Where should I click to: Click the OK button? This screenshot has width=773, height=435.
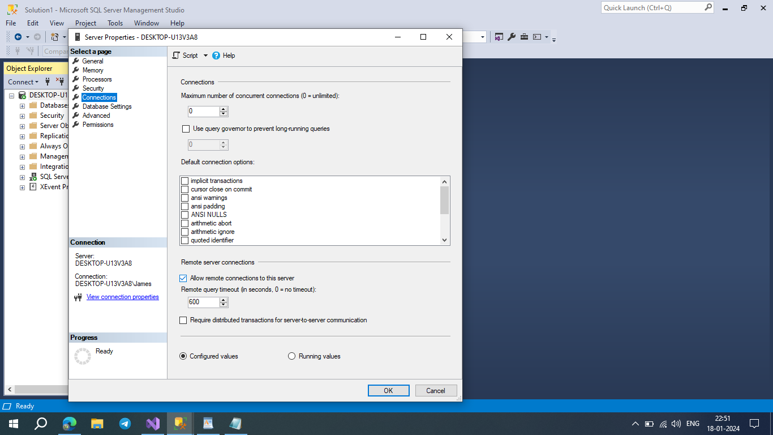[388, 390]
